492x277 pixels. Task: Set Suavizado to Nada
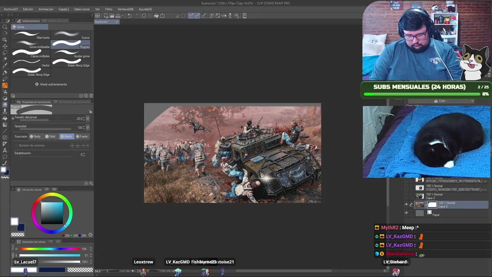tap(35, 136)
